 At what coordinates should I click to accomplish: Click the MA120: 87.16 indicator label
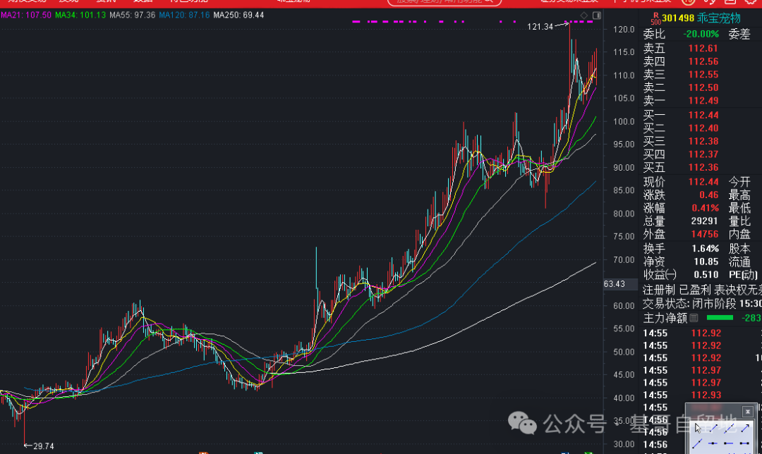coord(184,15)
